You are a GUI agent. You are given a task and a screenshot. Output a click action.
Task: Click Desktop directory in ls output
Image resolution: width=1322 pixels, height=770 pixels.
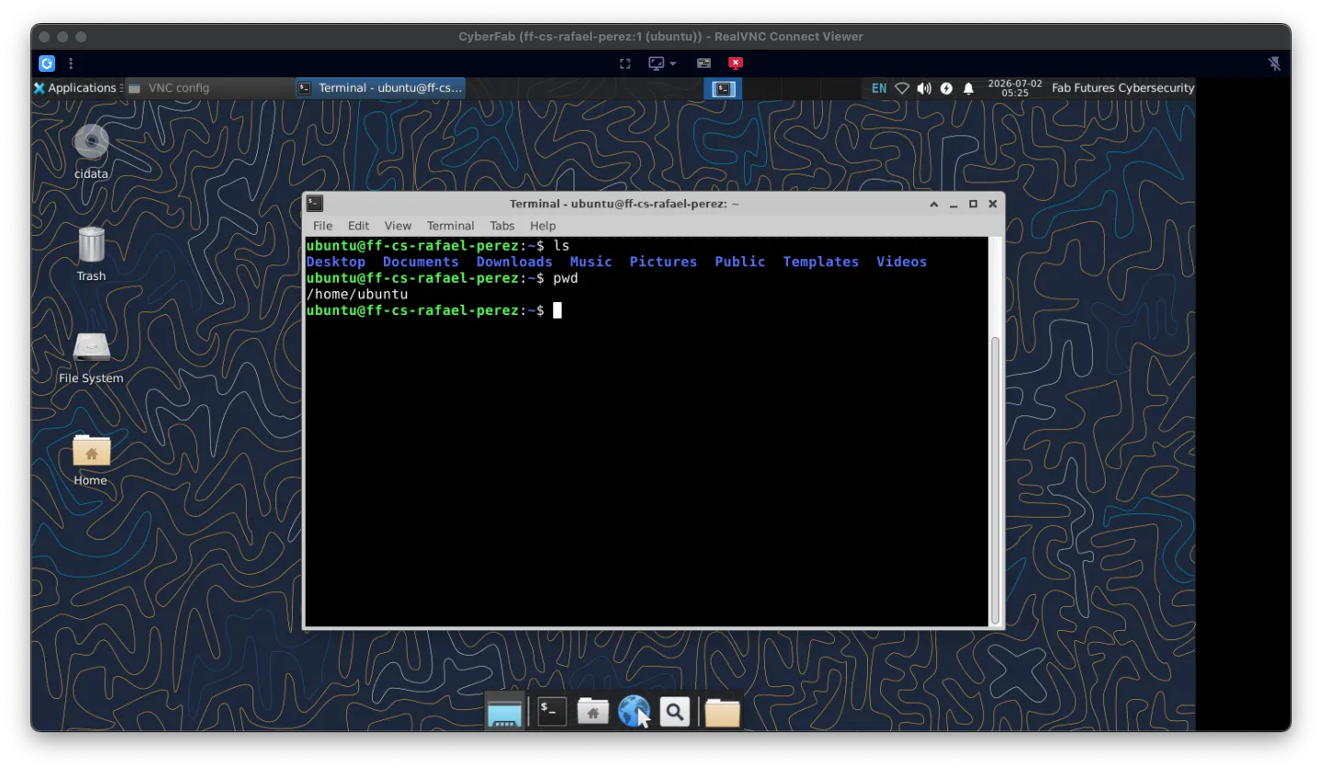pos(336,262)
